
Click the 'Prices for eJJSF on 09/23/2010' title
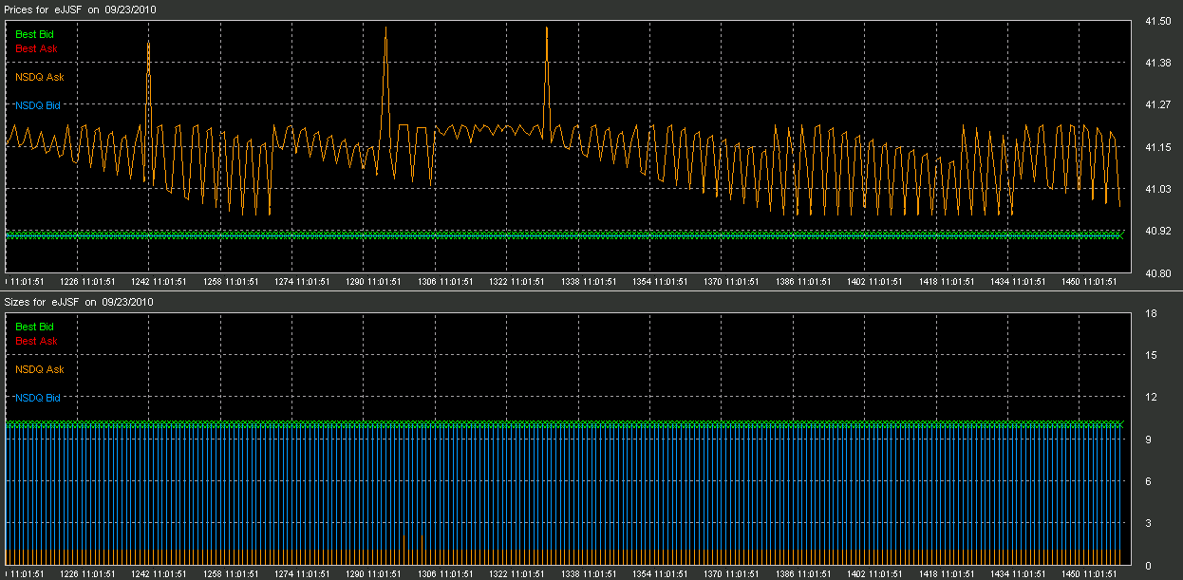(x=81, y=9)
